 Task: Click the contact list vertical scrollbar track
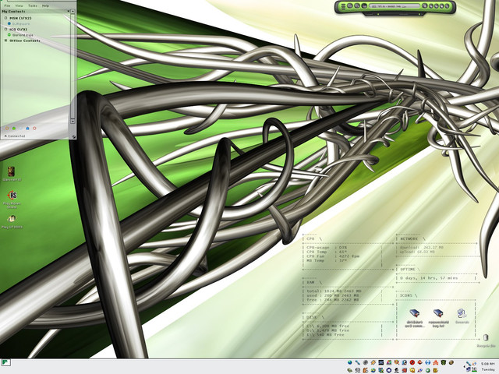tap(73, 66)
